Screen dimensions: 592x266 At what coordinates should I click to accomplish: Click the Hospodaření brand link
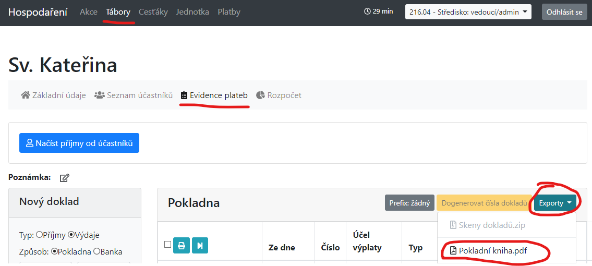pyautogui.click(x=38, y=11)
